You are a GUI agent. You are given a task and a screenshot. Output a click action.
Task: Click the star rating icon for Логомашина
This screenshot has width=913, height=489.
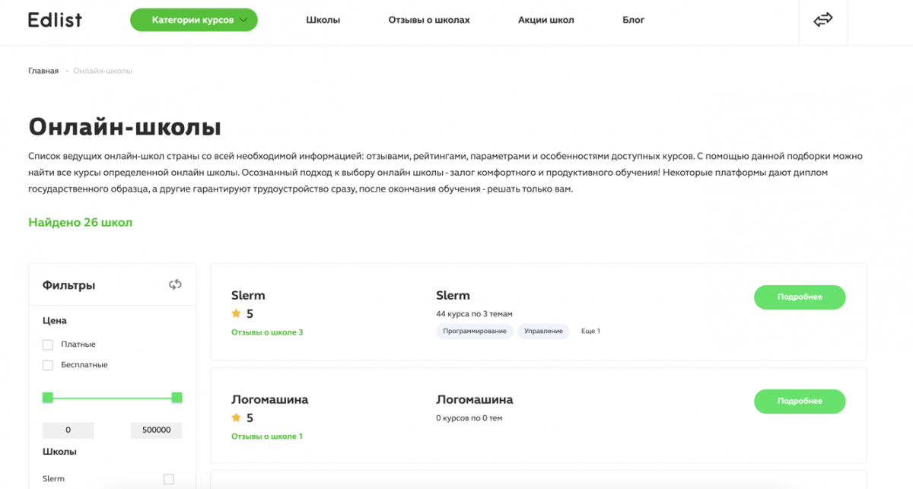tap(236, 418)
